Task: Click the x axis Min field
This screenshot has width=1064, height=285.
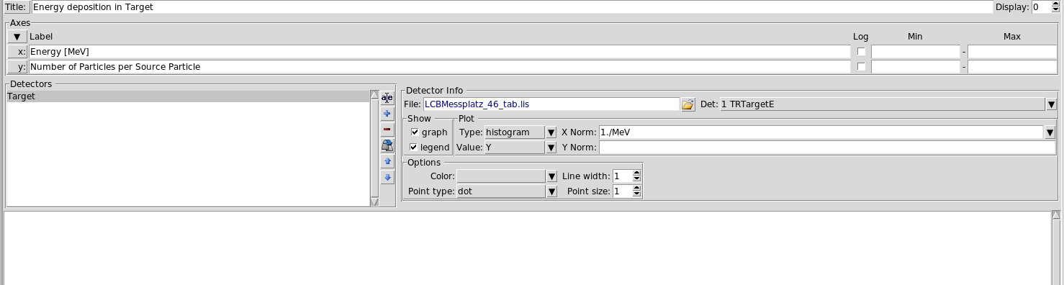Action: [916, 52]
